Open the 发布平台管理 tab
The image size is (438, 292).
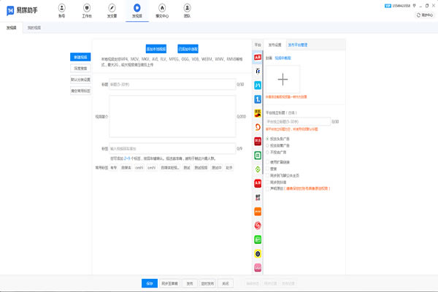coord(298,45)
